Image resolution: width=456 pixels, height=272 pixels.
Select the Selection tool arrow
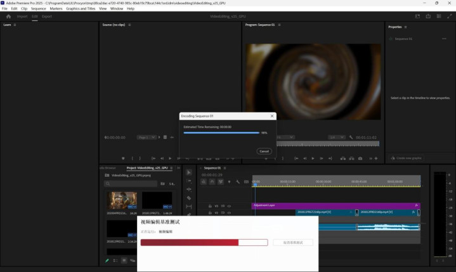[x=189, y=172]
